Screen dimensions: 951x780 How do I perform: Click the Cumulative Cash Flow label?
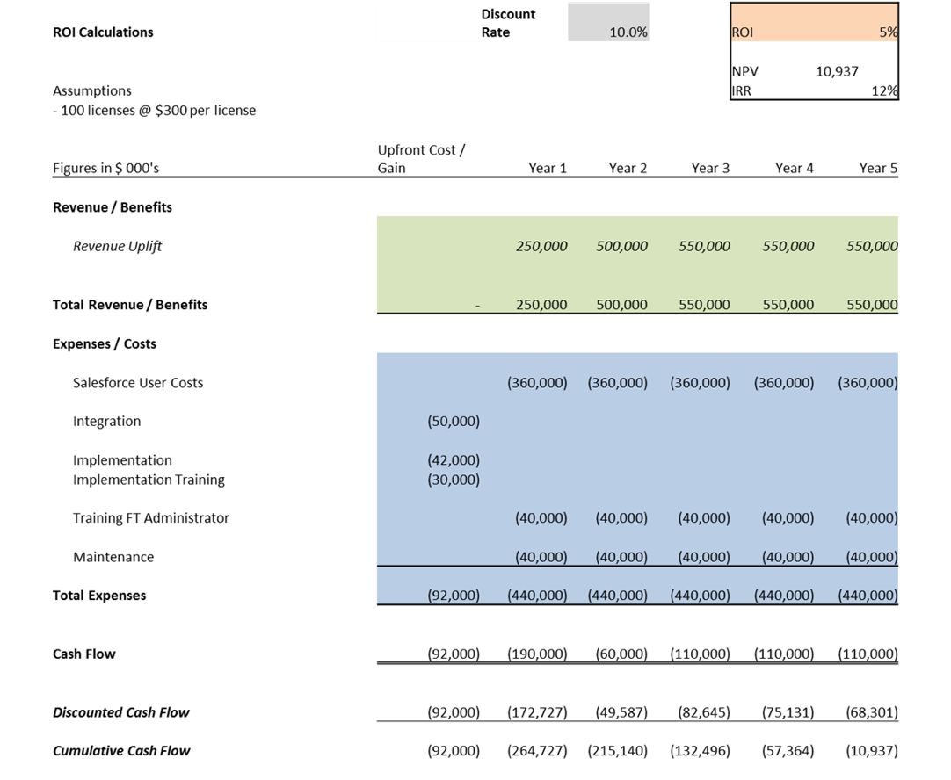(x=121, y=750)
